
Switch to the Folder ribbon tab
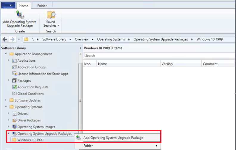pos(42,6)
